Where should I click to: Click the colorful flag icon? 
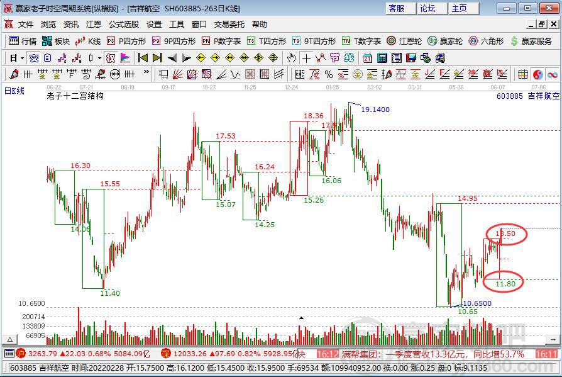click(x=126, y=58)
